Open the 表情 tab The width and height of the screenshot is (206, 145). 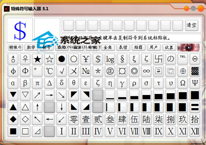(123, 47)
